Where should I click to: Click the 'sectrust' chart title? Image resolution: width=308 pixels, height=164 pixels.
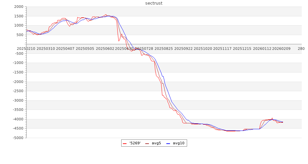click(x=154, y=3)
